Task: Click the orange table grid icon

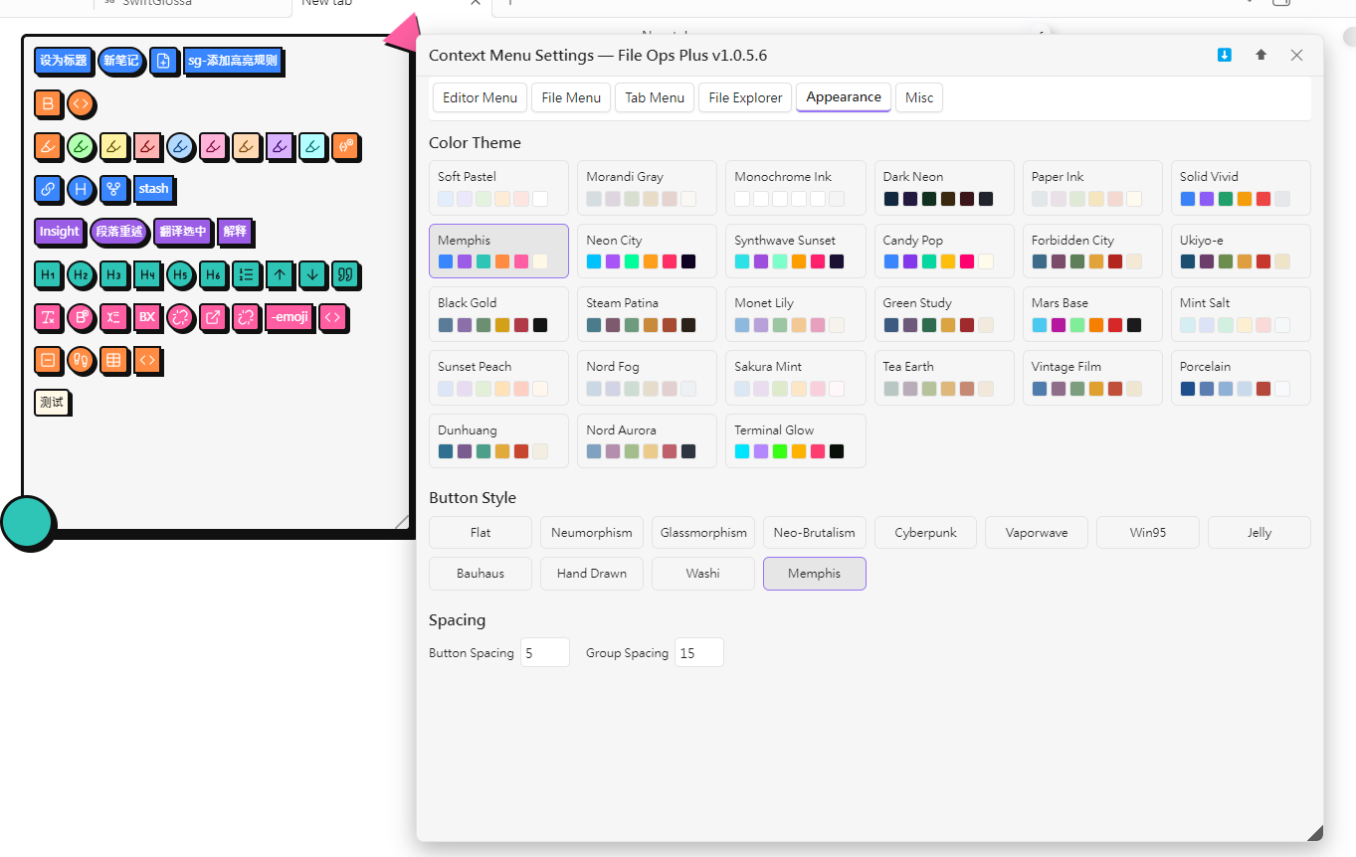Action: [113, 360]
